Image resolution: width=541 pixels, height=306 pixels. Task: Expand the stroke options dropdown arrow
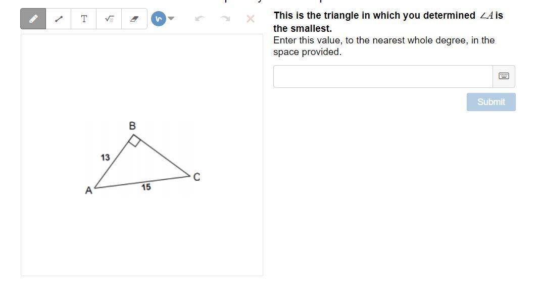[x=171, y=19]
